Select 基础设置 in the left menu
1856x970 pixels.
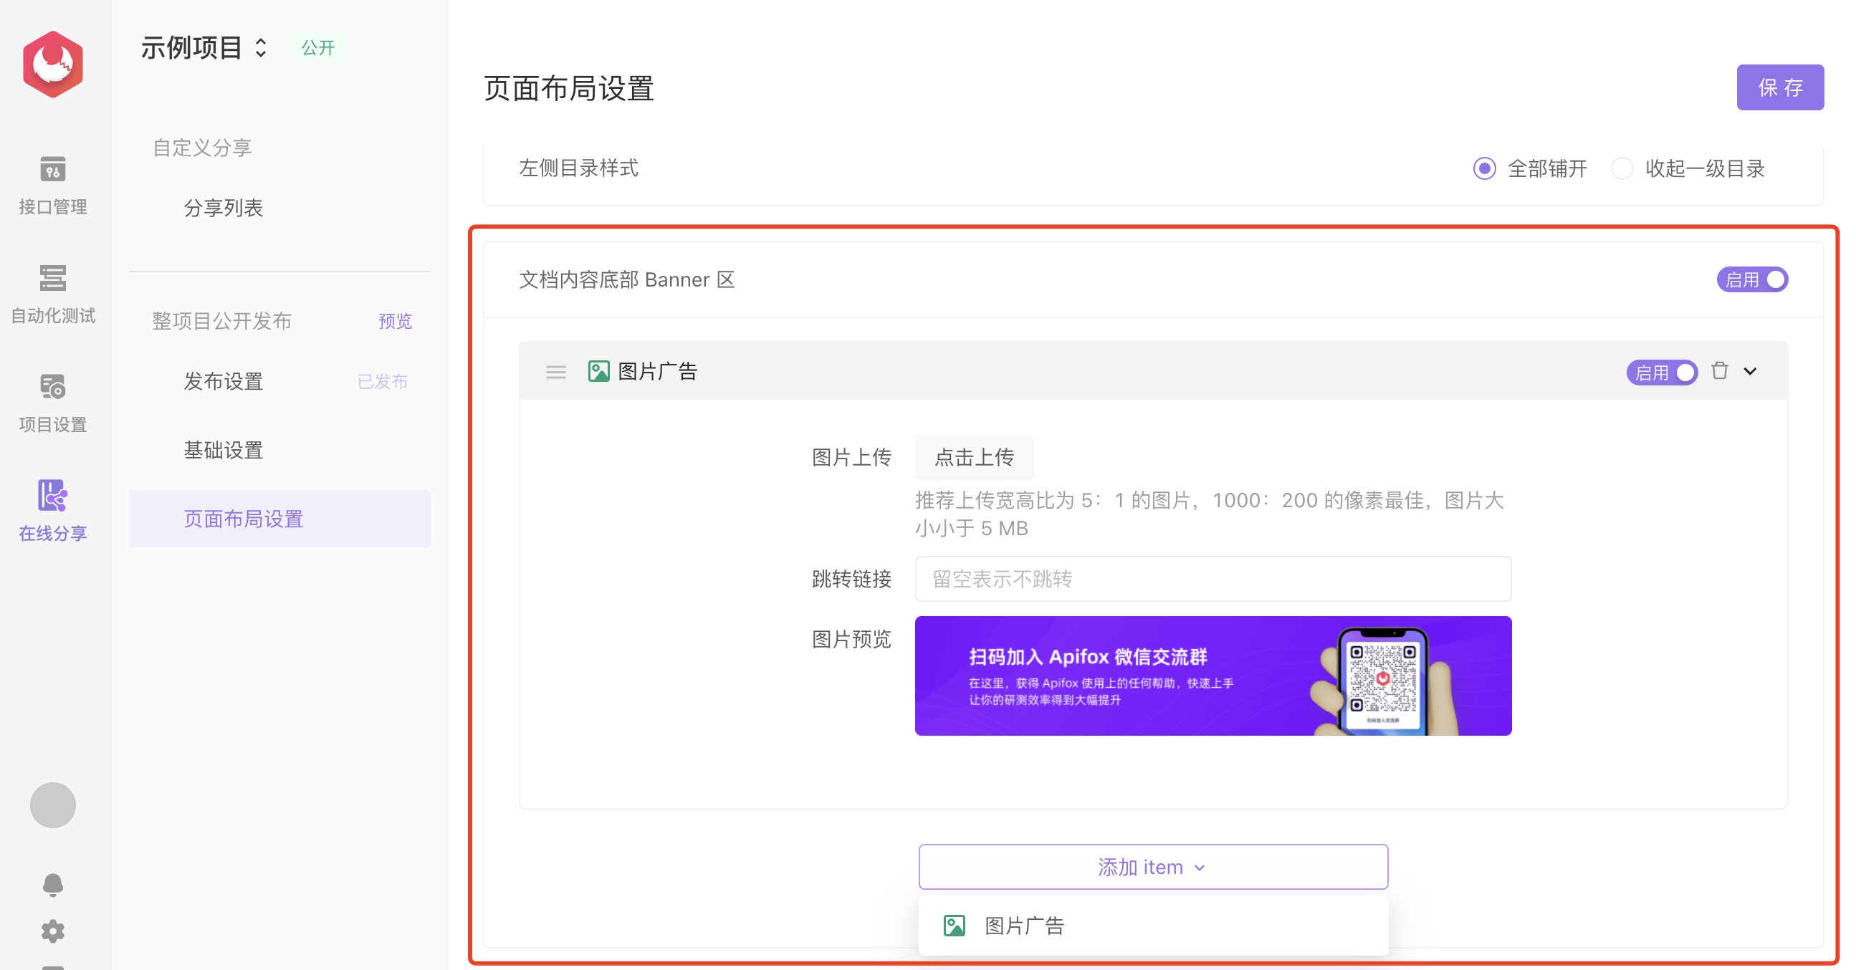[x=224, y=448]
